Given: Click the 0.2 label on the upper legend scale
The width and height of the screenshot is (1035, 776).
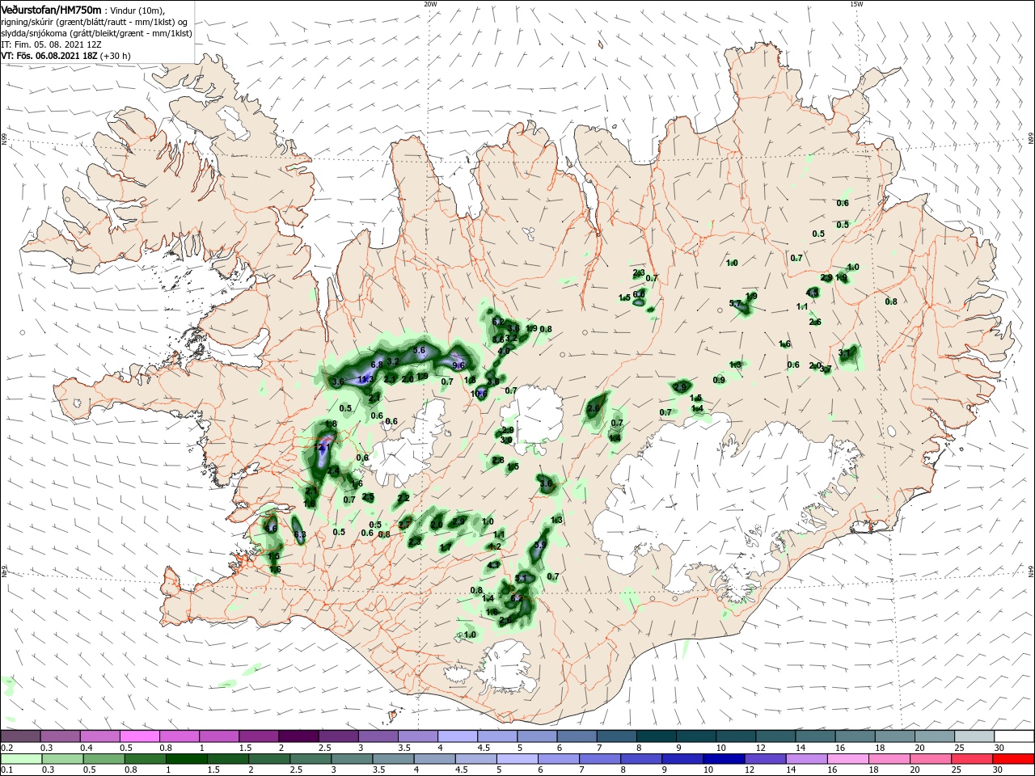Looking at the screenshot, I should click(x=6, y=749).
